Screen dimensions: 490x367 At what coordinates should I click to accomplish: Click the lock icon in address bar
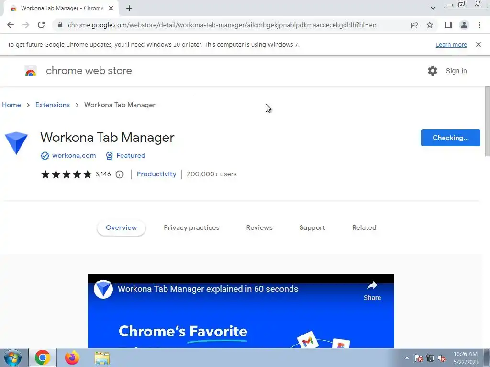[x=60, y=25]
